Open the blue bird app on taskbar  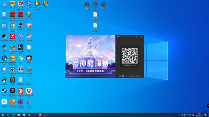pyautogui.click(x=24, y=115)
